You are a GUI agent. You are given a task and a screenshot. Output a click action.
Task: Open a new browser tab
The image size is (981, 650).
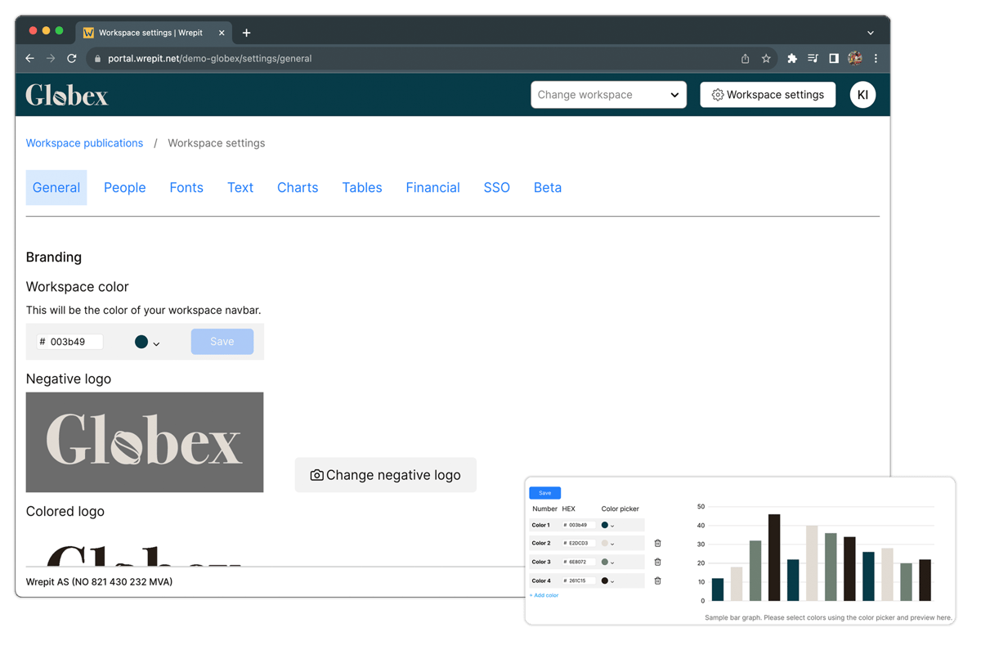point(246,33)
